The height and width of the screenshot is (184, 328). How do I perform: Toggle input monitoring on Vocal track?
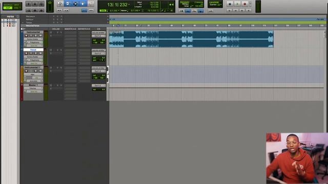pyautogui.click(x=31, y=53)
